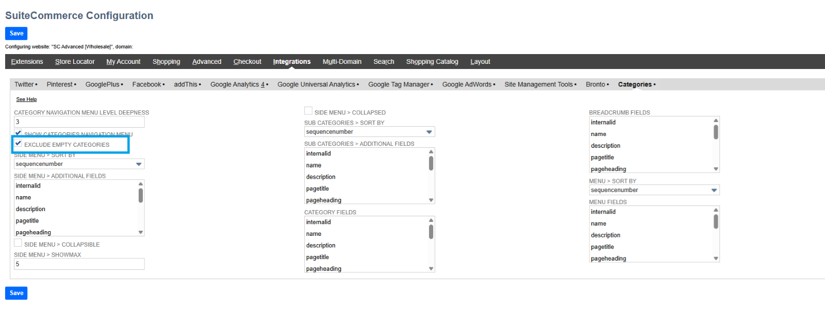
Task: Toggle Show Categories Navigation Menu checkbox
Action: [x=18, y=133]
